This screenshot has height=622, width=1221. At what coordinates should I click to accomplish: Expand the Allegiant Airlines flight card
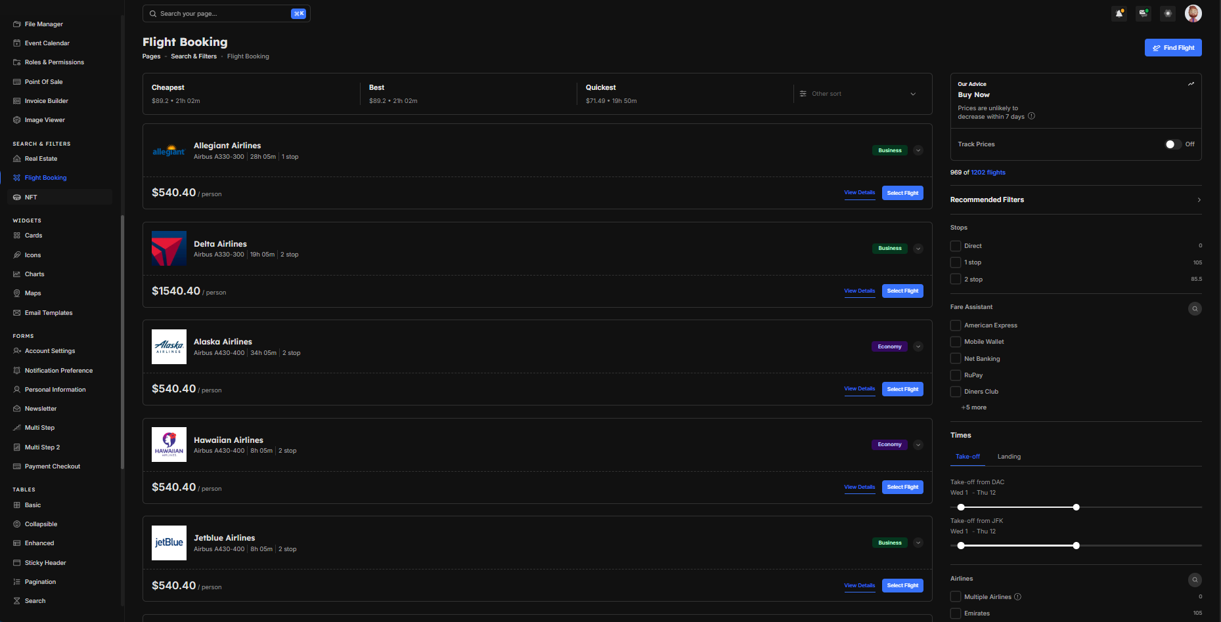click(x=918, y=150)
